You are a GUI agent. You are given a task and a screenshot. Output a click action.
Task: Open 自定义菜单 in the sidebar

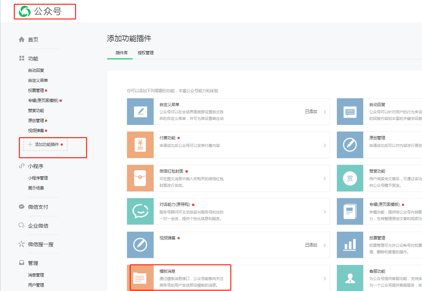38,80
